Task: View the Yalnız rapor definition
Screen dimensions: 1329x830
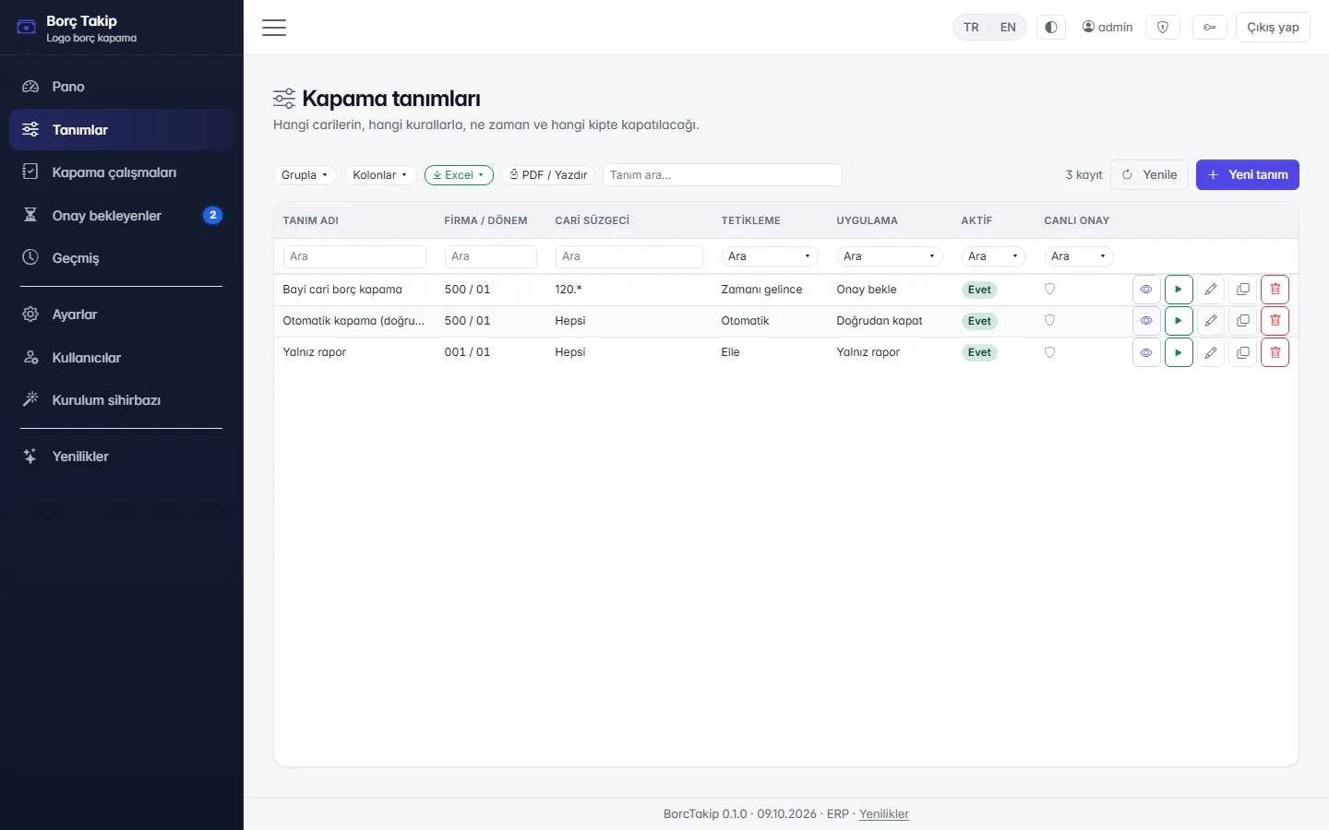Action: coord(1146,352)
